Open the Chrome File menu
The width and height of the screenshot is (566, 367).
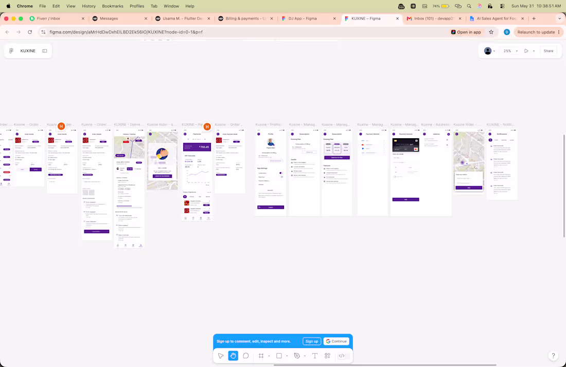tap(43, 6)
